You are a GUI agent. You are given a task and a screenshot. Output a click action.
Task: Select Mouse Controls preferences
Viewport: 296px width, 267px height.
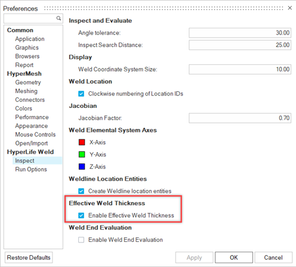pos(35,134)
